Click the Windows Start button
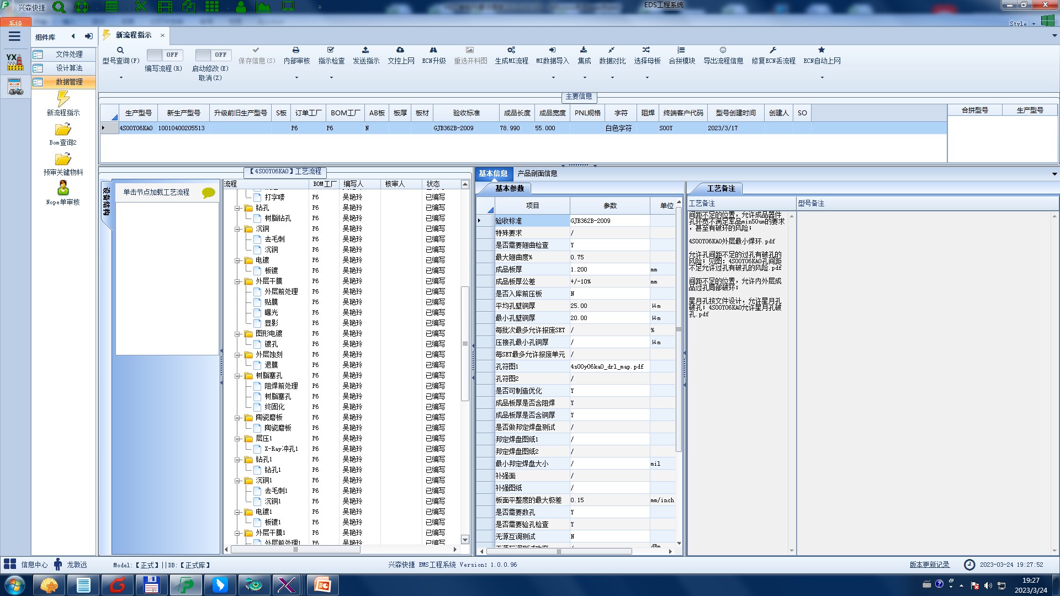The height and width of the screenshot is (596, 1060). (x=14, y=585)
